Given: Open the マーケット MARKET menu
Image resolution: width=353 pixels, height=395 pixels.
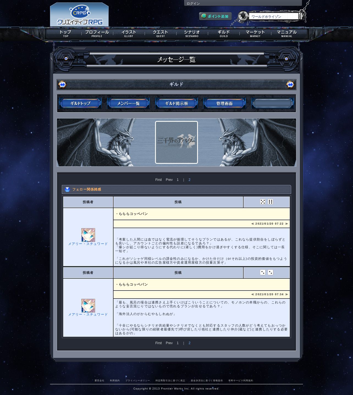Looking at the screenshot, I should pos(255,34).
